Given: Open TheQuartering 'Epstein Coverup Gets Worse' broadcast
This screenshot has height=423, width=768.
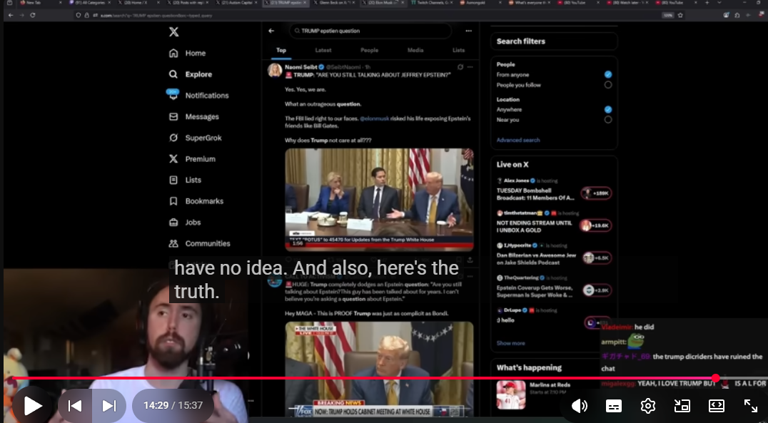Looking at the screenshot, I should pos(553,287).
